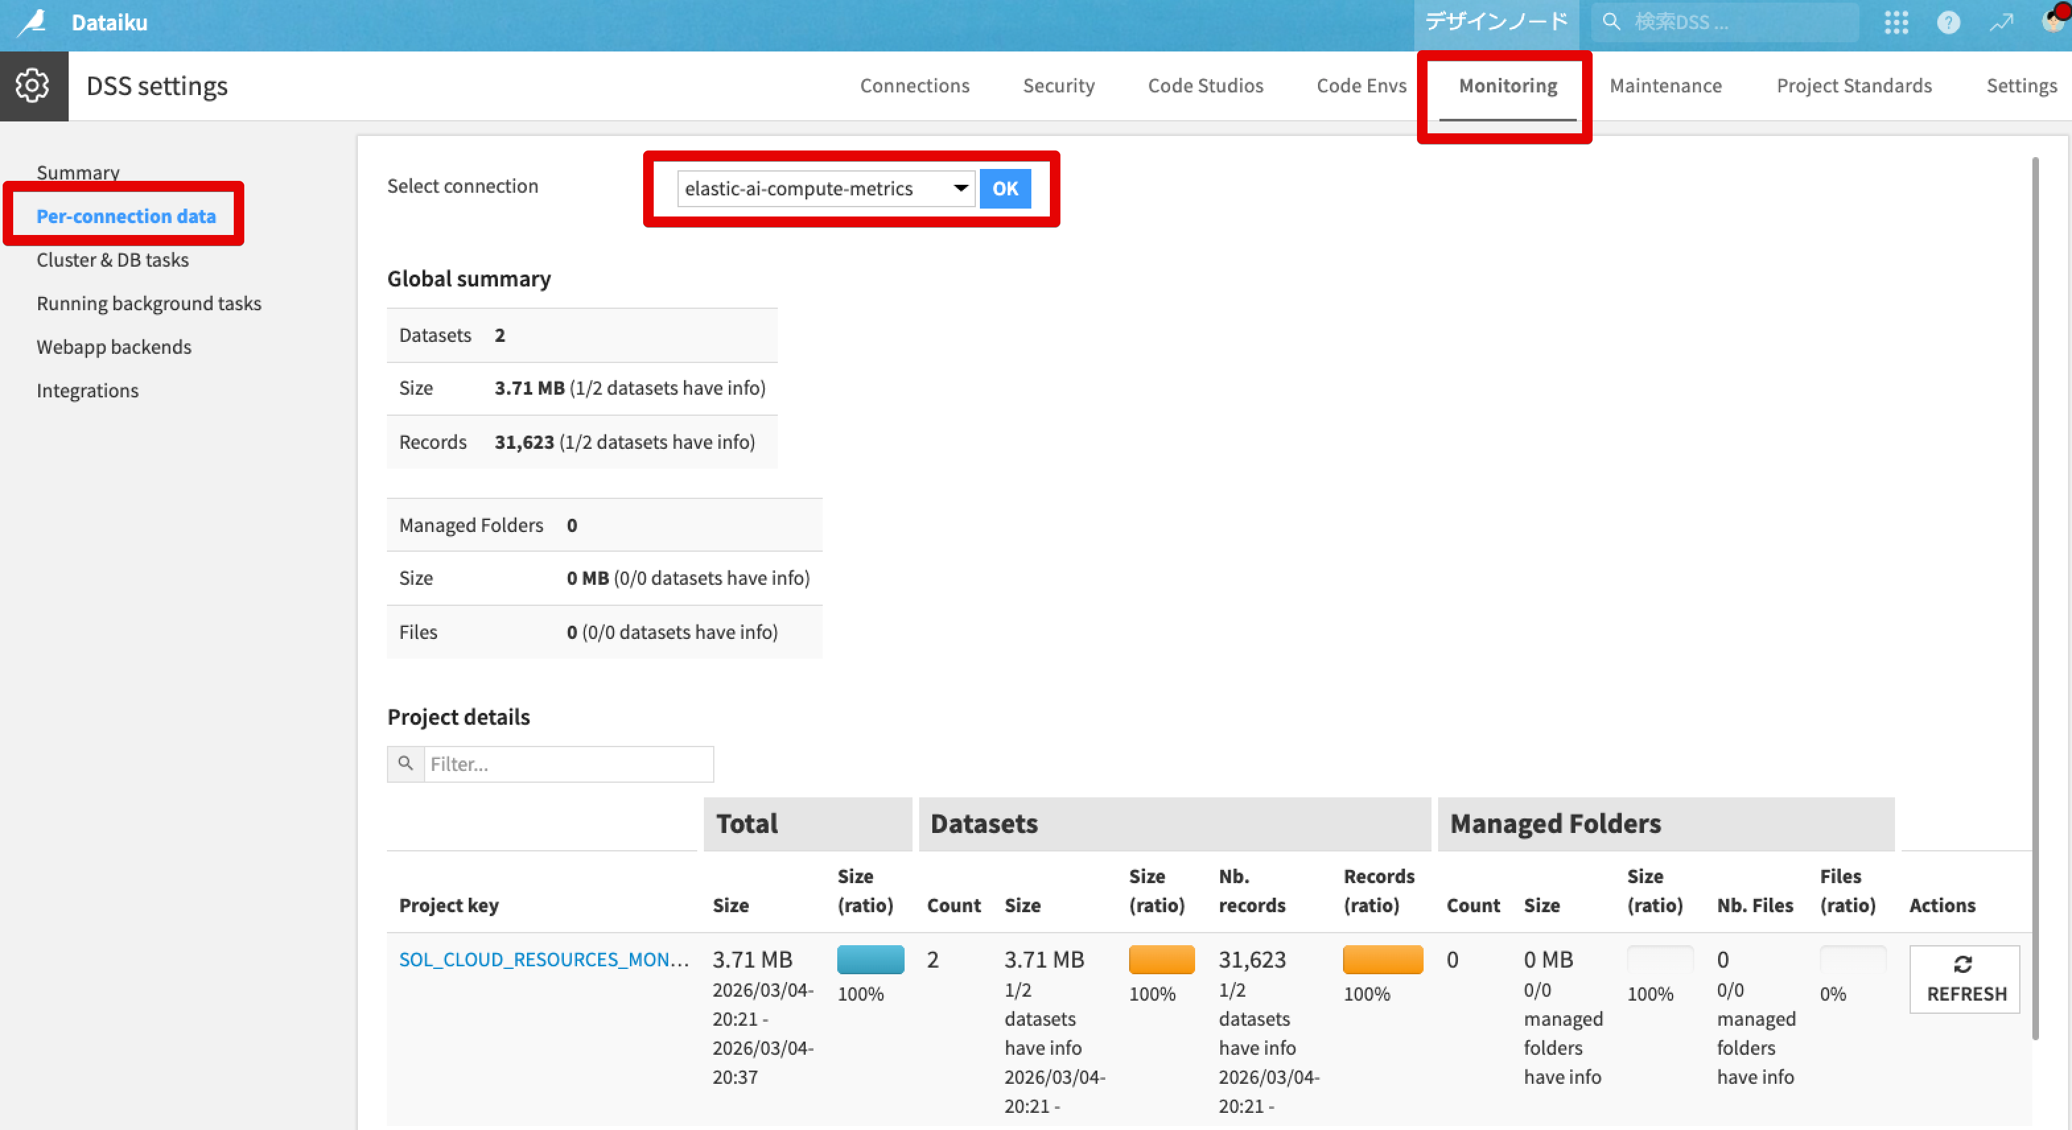The image size is (2072, 1130).
Task: Open the help question mark icon
Action: coord(1947,22)
